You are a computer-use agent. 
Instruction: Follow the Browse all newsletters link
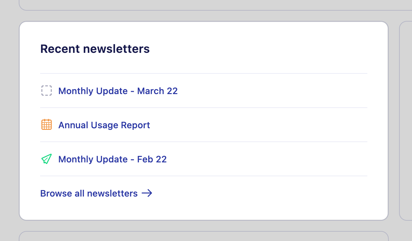coord(89,193)
